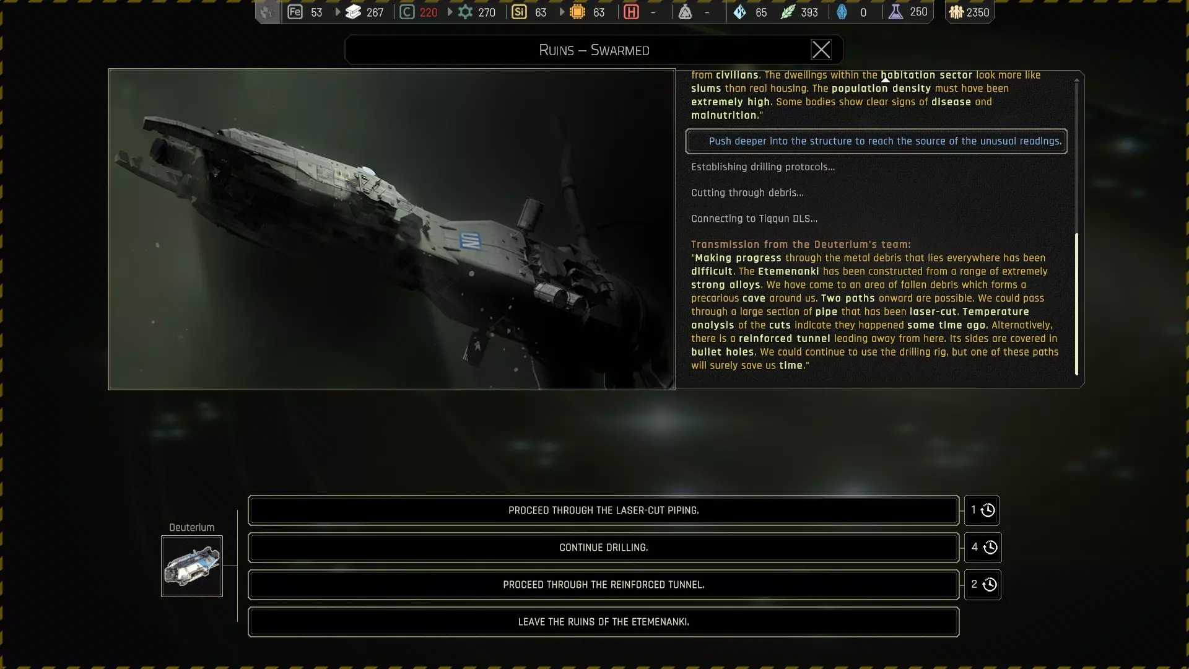Click the Iron (Fe) resource icon
Image resolution: width=1189 pixels, height=669 pixels.
295,12
